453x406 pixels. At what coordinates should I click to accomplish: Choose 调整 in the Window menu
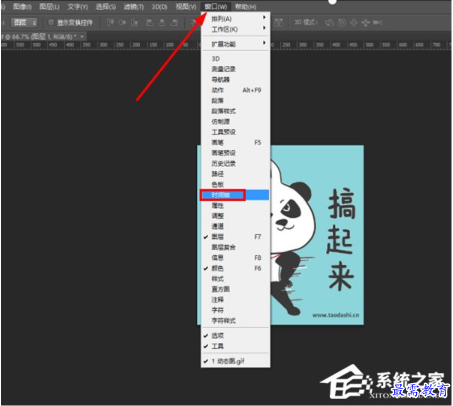tap(235, 216)
